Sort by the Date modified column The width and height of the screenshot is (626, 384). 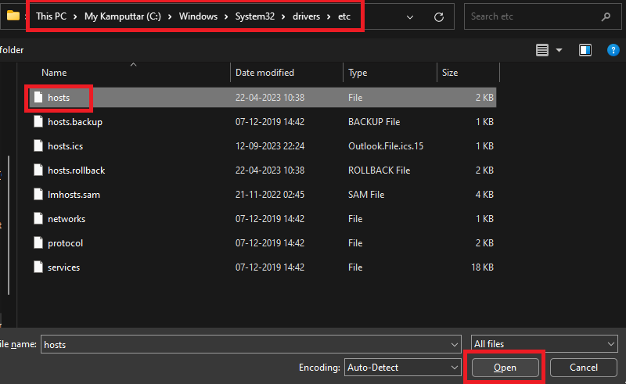(264, 73)
